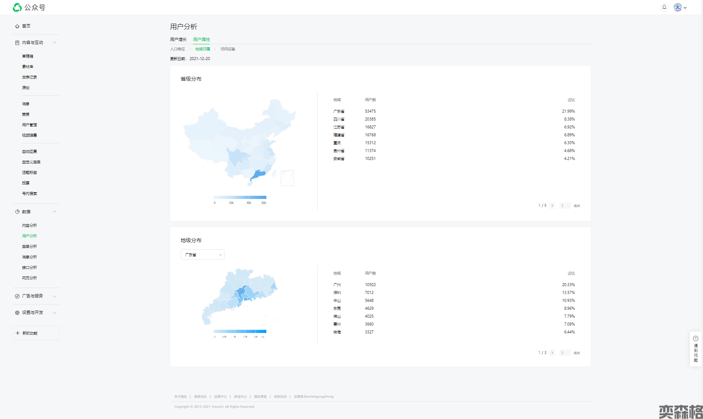Open the 广东省 province dropdown
The height and width of the screenshot is (419, 703).
click(202, 255)
